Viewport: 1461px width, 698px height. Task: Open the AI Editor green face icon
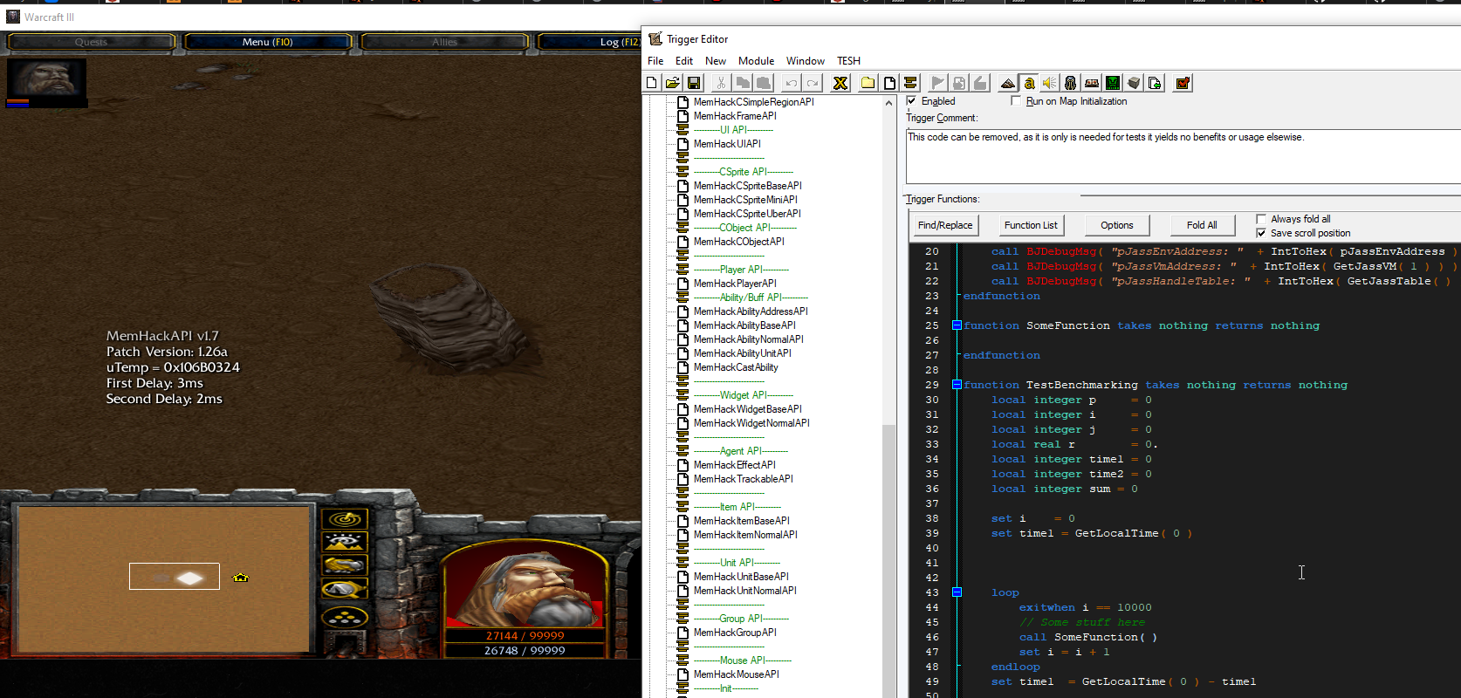[1113, 83]
